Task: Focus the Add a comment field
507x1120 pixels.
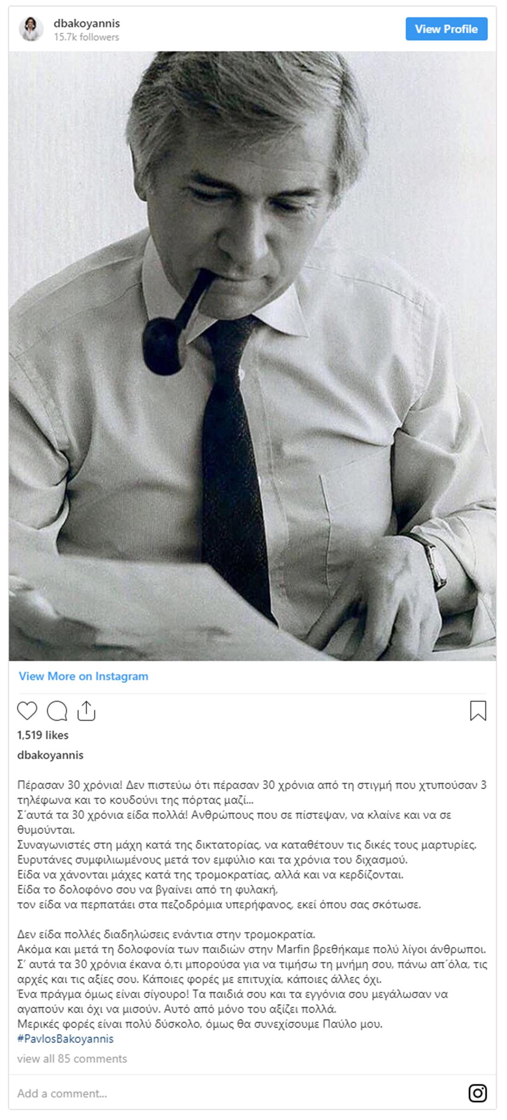Action: tap(231, 1093)
